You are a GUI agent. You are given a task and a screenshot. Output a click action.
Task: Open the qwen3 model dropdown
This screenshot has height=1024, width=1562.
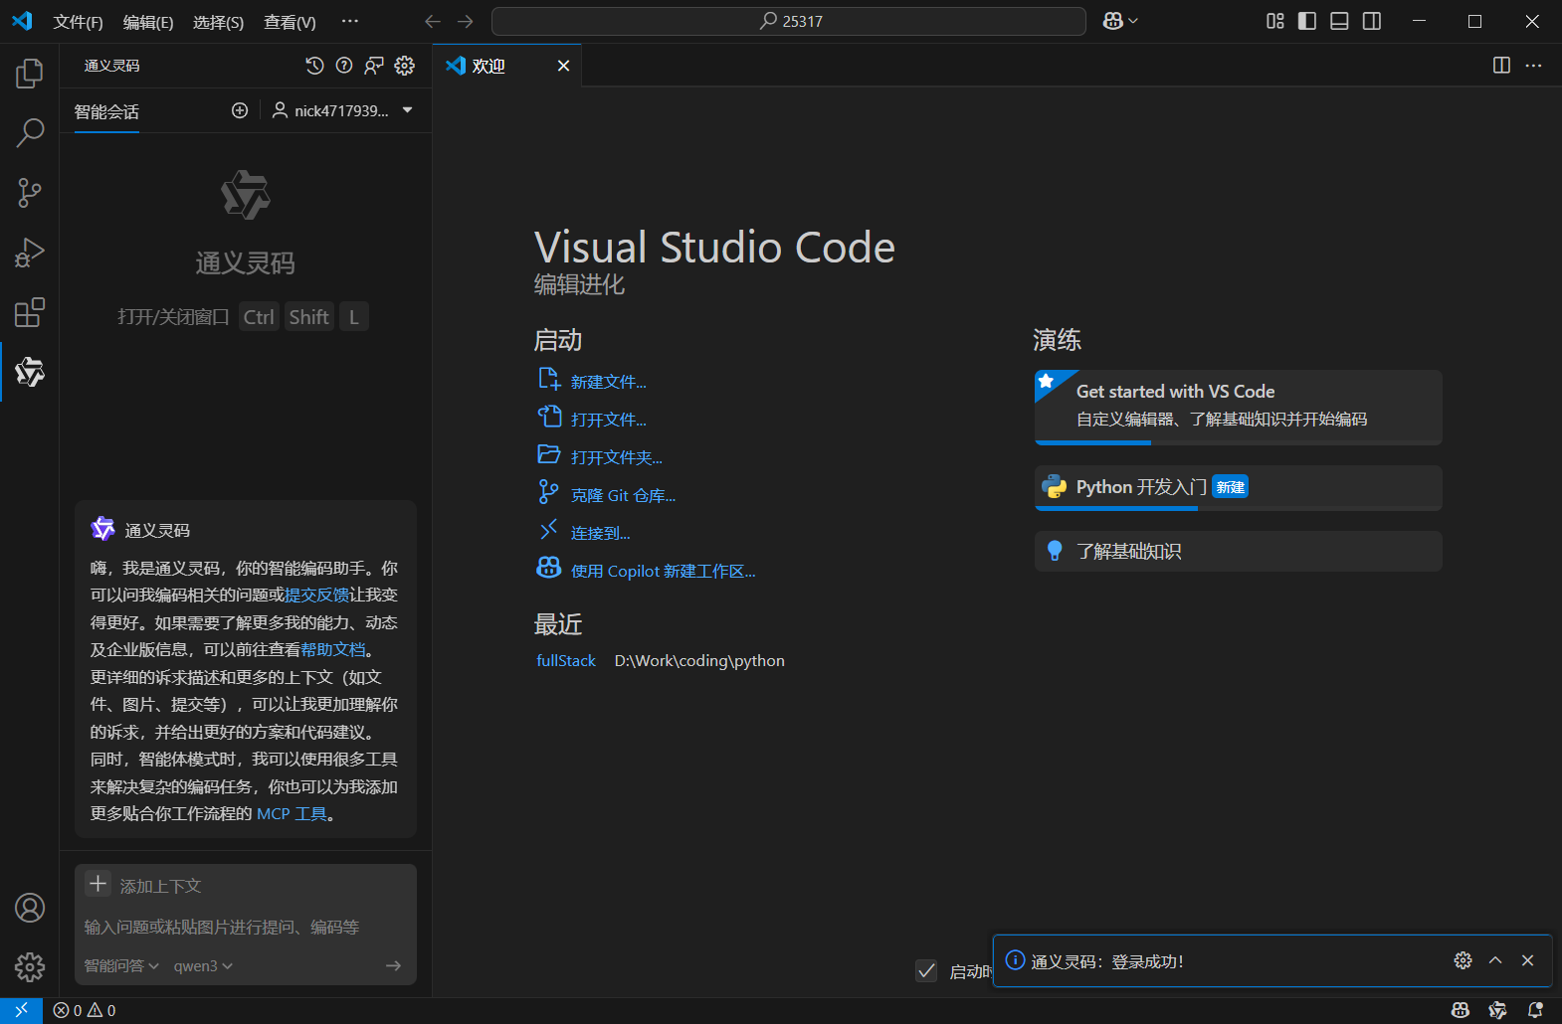click(x=203, y=965)
